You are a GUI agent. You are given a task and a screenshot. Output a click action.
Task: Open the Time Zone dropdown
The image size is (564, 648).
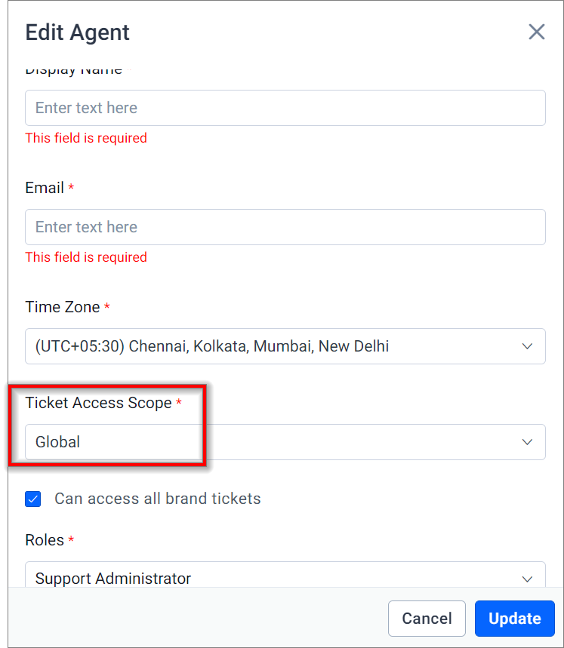coord(285,346)
